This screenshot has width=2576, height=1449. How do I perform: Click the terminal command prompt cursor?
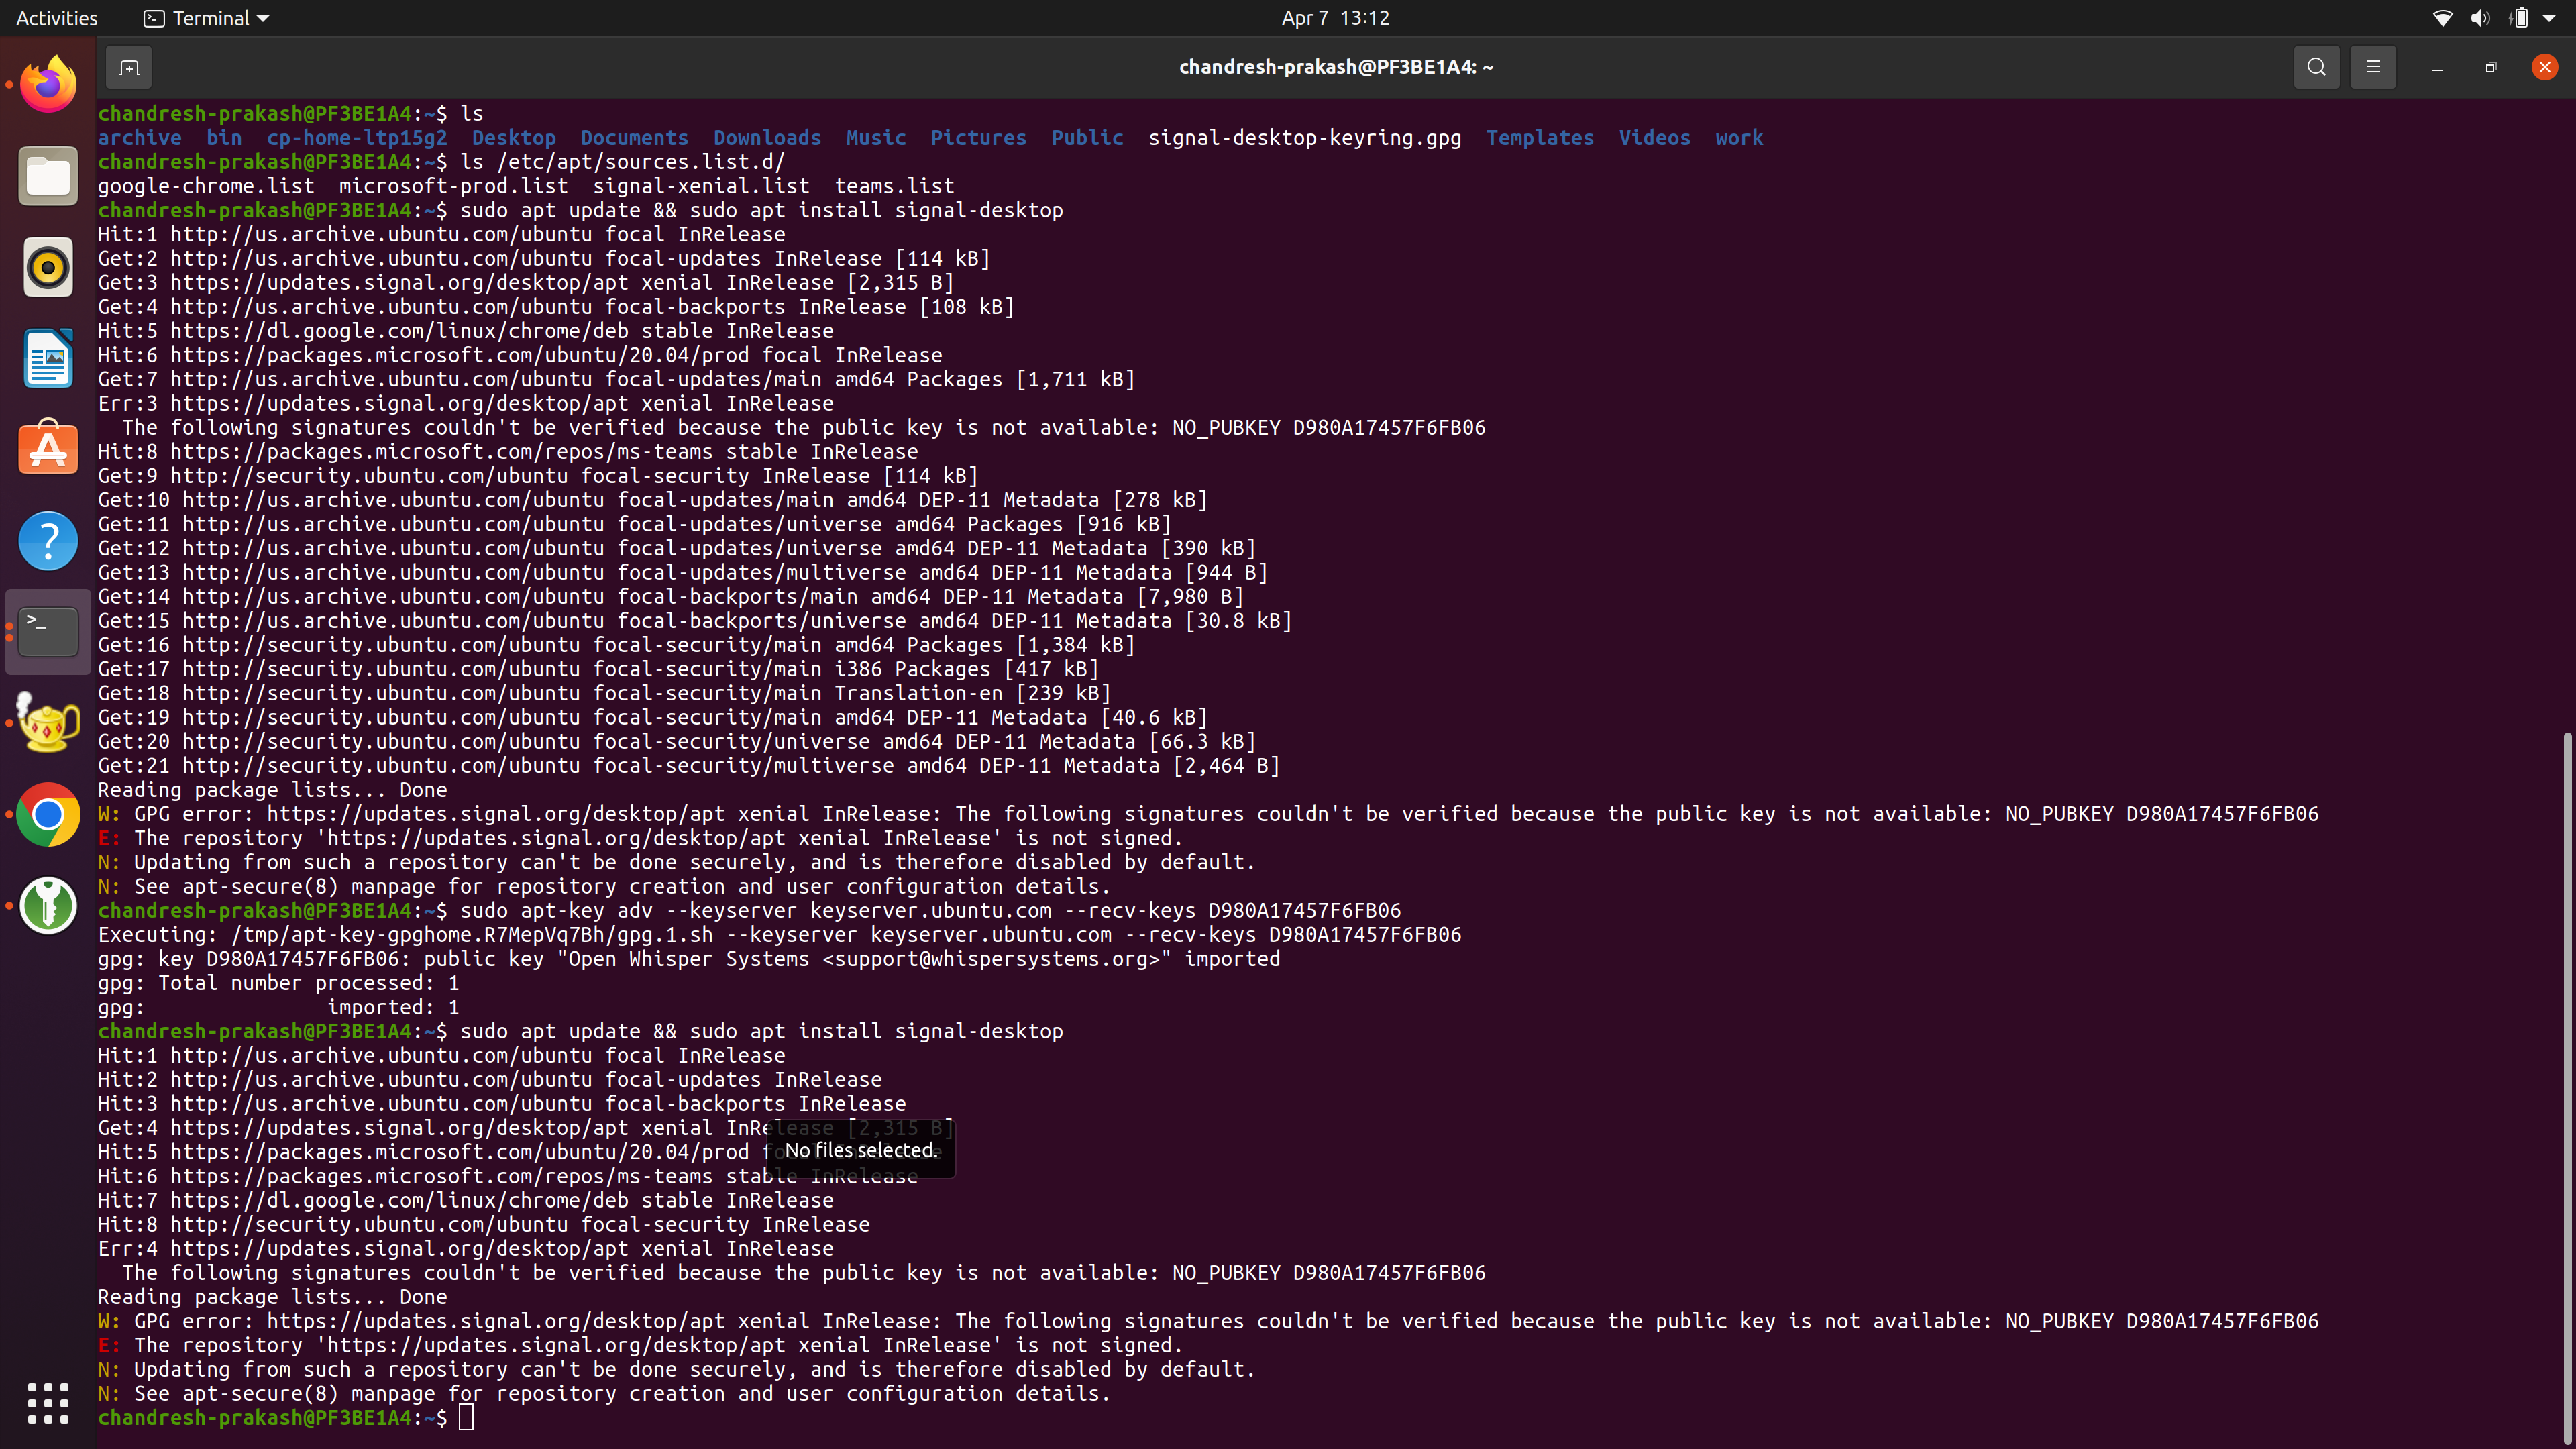[x=466, y=1417]
